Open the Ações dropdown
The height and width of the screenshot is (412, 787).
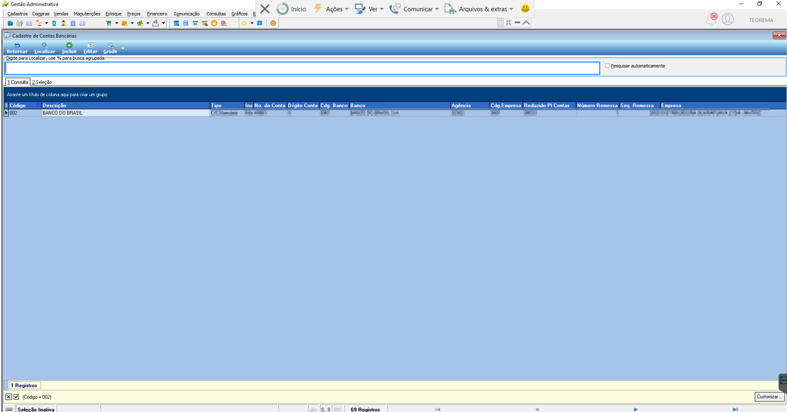point(331,9)
